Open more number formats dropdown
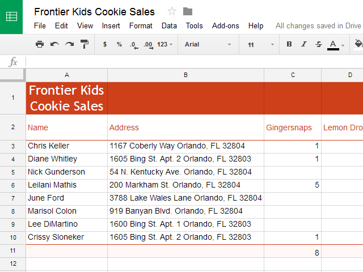 pos(165,44)
